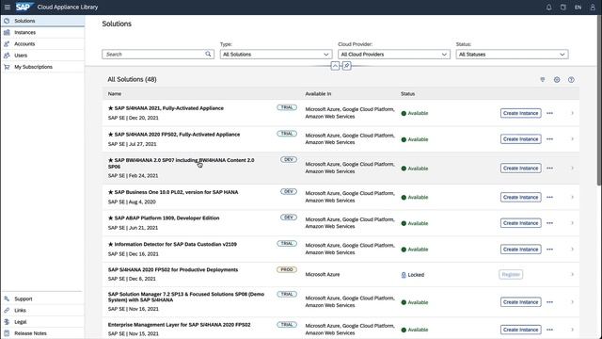
Task: Open the documentation book icon
Action: pyautogui.click(x=562, y=7)
